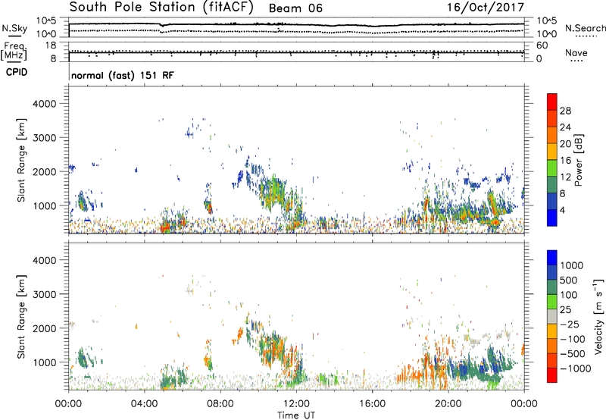Click the Velocity colorbar tick label '1000'
This screenshot has width=606, height=420.
(572, 265)
